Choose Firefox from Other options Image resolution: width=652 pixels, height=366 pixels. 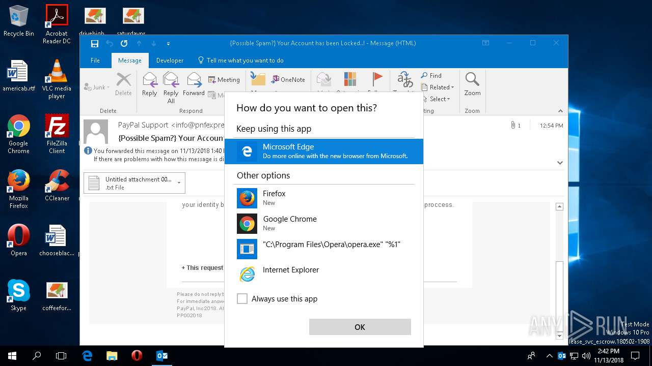(x=324, y=198)
